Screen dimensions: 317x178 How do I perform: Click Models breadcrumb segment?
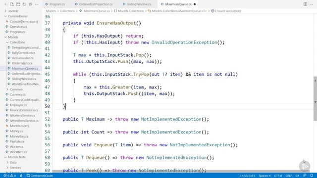point(51,11)
